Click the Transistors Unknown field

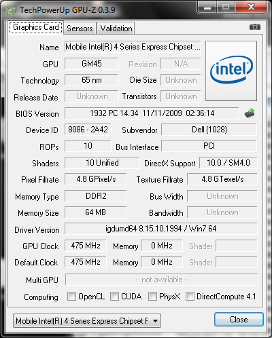[181, 96]
